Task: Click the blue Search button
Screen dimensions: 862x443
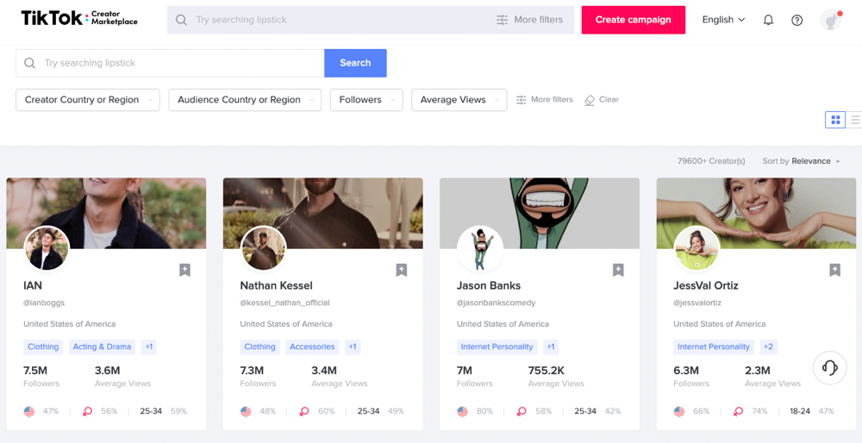Action: tap(355, 63)
